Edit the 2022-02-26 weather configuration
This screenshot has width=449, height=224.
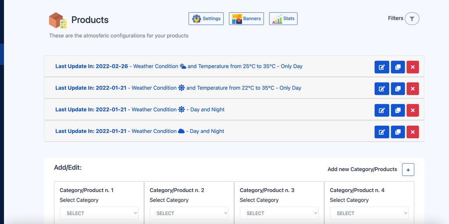tap(381, 67)
